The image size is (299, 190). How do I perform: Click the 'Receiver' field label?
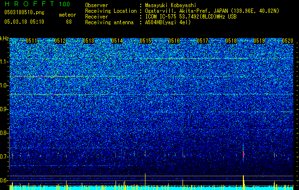click(x=96, y=17)
